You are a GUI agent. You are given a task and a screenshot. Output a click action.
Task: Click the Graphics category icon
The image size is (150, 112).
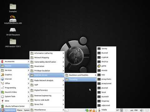click(x=2, y=75)
